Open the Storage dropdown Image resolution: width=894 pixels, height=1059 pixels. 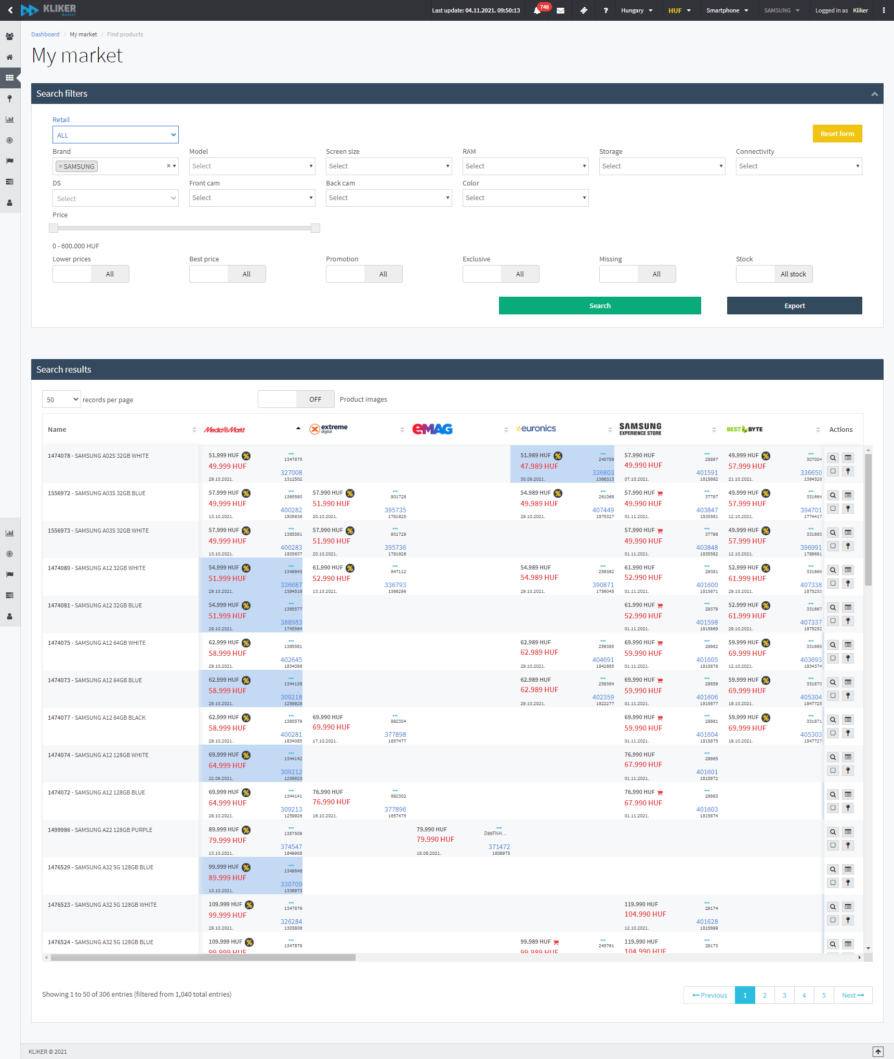point(662,166)
